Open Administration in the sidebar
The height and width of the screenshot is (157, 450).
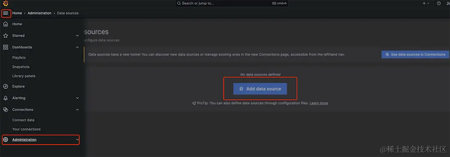25,140
